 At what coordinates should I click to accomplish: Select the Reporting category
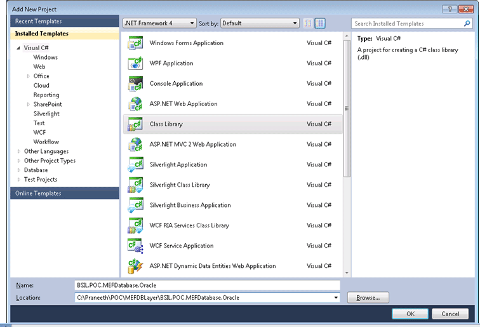(x=46, y=95)
